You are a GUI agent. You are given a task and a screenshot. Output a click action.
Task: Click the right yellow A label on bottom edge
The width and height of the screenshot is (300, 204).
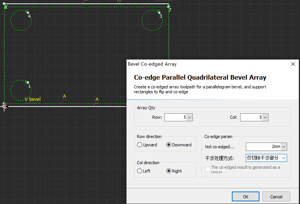coord(97,99)
